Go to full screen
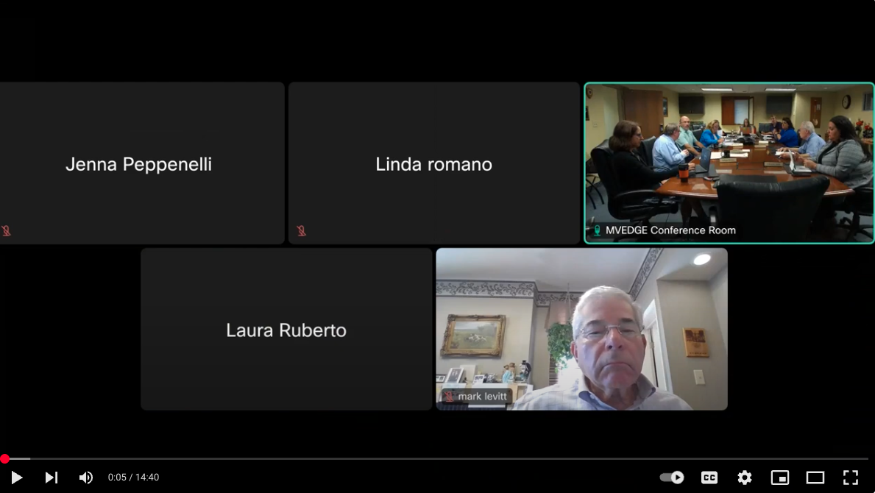 coord(851,478)
